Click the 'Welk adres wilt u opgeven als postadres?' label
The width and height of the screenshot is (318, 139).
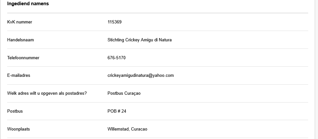[47, 93]
